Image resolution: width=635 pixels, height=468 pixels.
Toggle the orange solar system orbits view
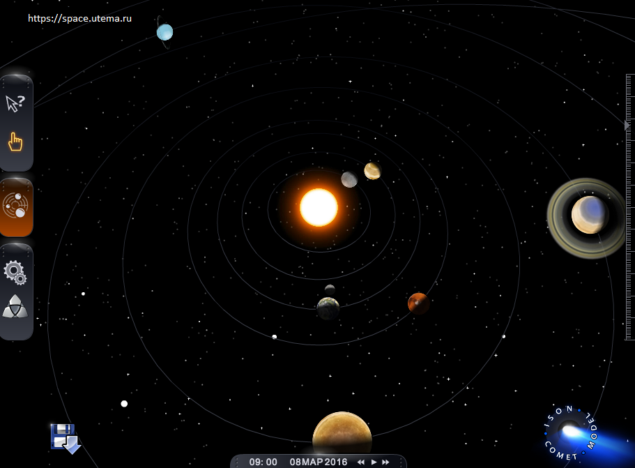[x=15, y=207]
